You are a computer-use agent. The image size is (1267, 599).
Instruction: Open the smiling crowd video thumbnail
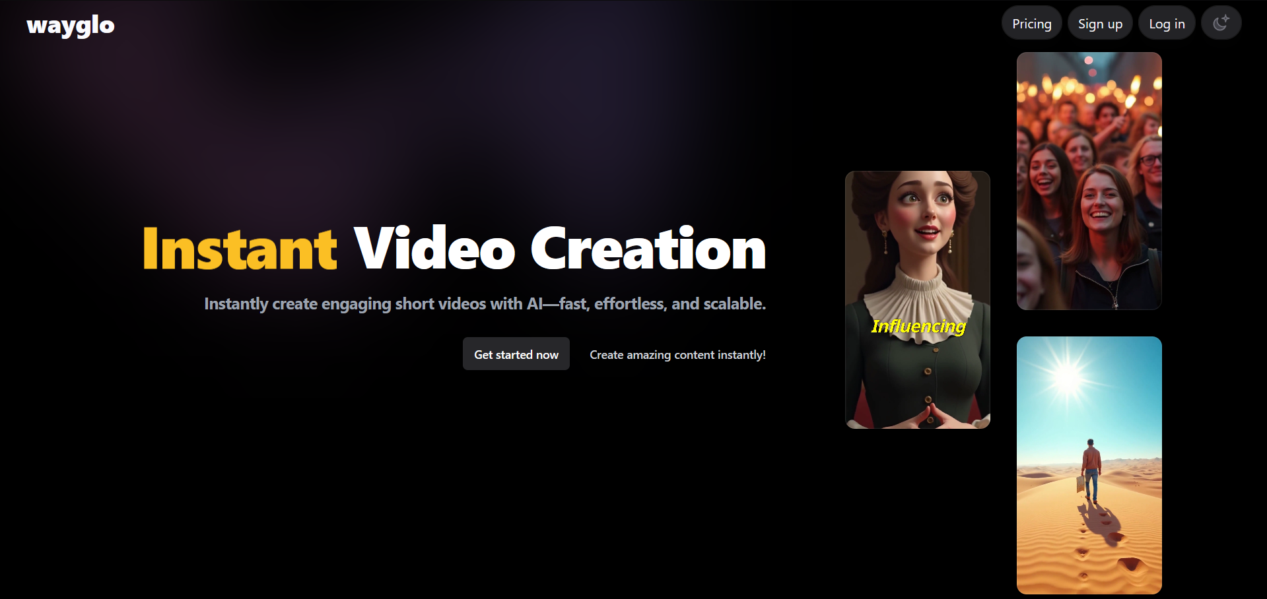pos(1089,181)
